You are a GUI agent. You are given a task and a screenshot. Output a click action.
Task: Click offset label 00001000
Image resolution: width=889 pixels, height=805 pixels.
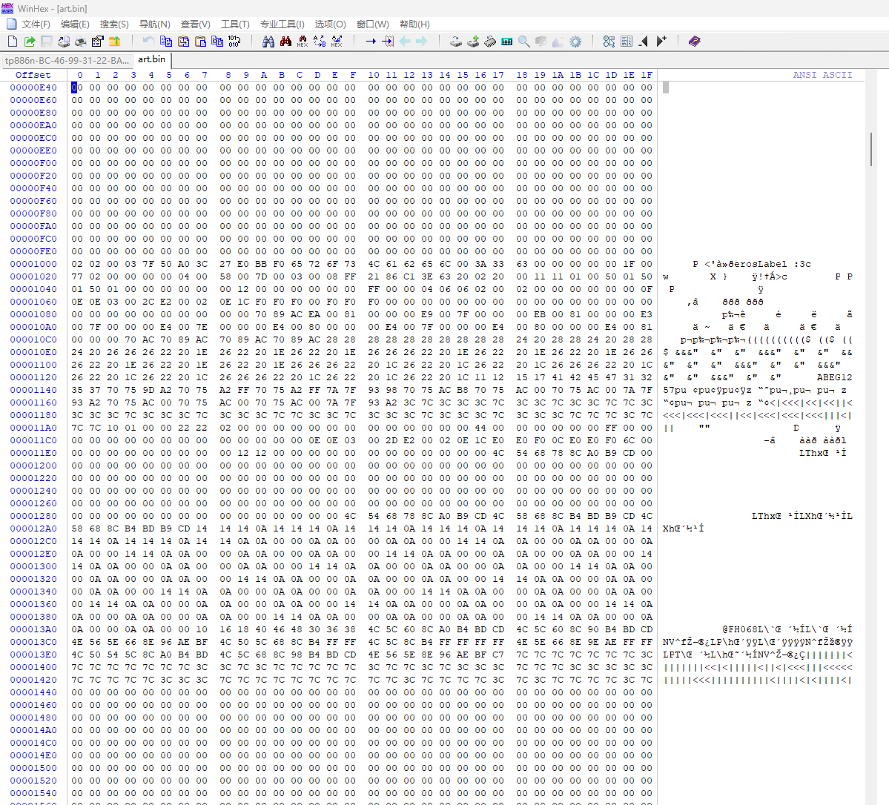pos(33,264)
